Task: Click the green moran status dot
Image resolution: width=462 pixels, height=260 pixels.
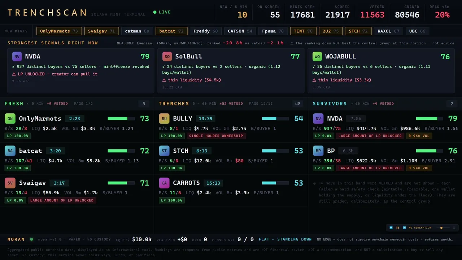Action: (31, 239)
